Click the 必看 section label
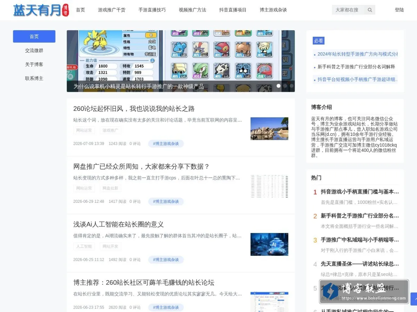Screen dimensions: 417x312 [x=319, y=41]
